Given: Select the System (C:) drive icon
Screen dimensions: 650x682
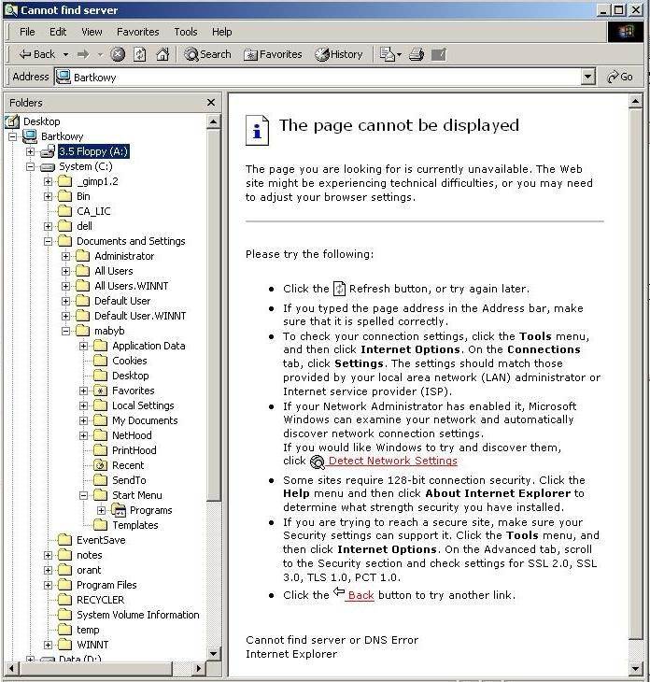Looking at the screenshot, I should pyautogui.click(x=48, y=167).
